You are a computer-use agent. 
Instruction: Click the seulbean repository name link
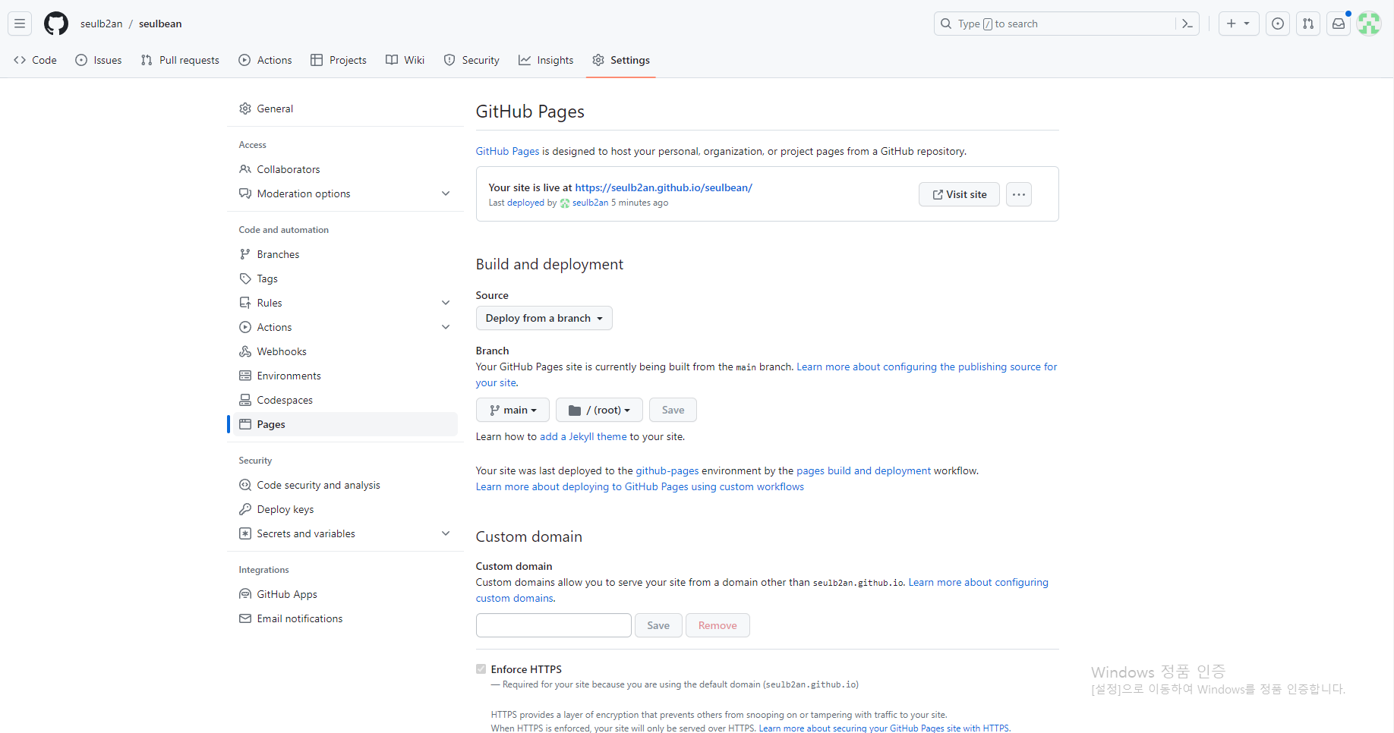coord(160,24)
